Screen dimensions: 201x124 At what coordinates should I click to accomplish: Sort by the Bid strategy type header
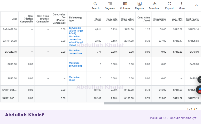[x=75, y=19]
